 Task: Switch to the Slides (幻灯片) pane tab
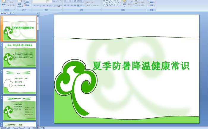[x=4, y=13]
